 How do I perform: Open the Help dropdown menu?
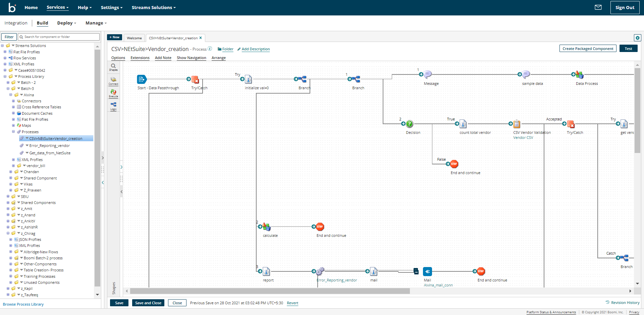pyautogui.click(x=85, y=7)
